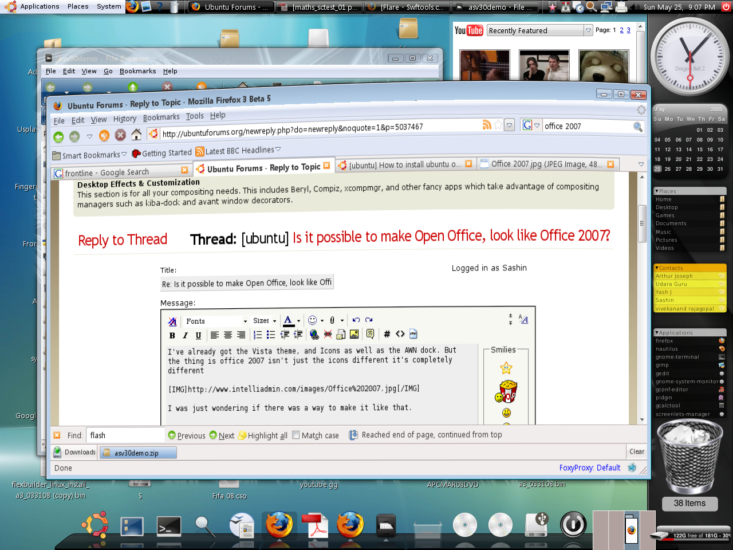Click Firefox Reload button
This screenshot has width=733, height=550.
(104, 136)
